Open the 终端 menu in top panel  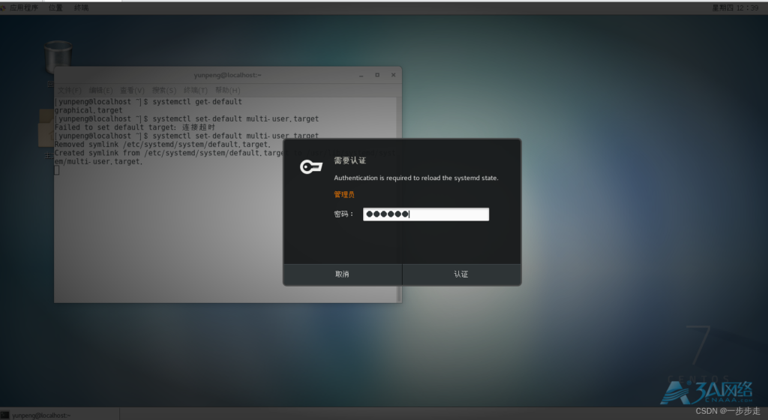click(81, 7)
